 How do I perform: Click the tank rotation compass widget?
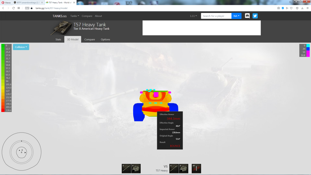(x=22, y=151)
